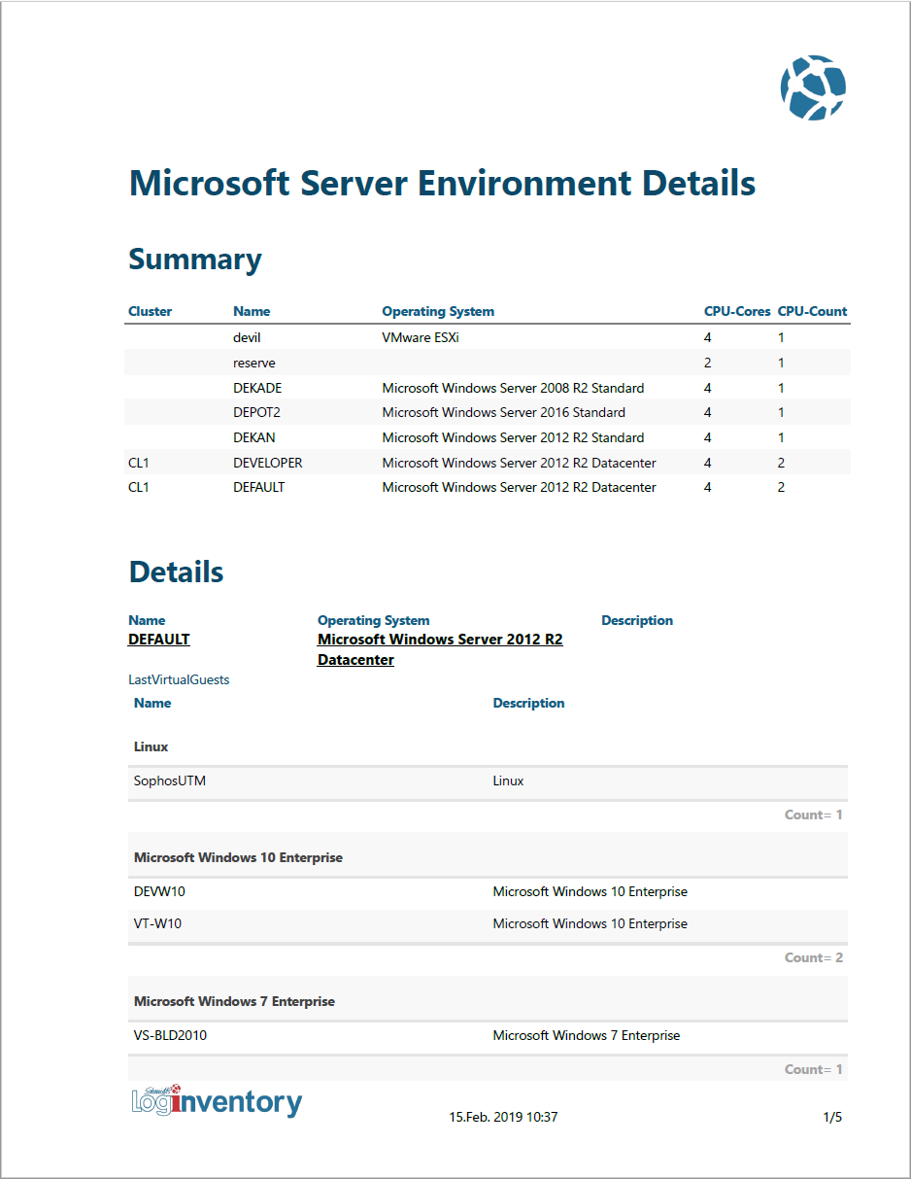
Task: Click the CPU-Count column header
Action: pyautogui.click(x=812, y=312)
